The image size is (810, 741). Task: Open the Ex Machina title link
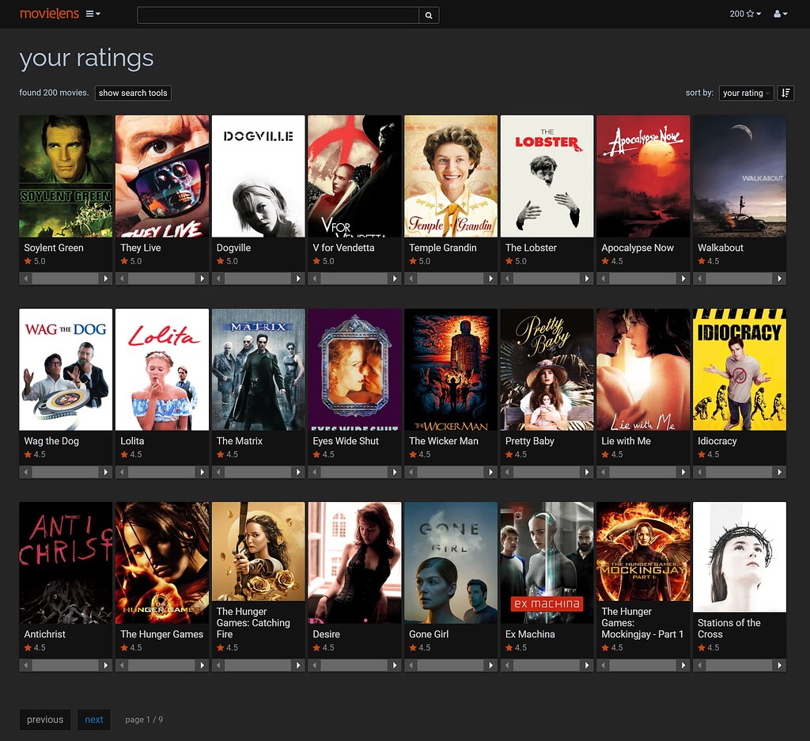(x=530, y=634)
